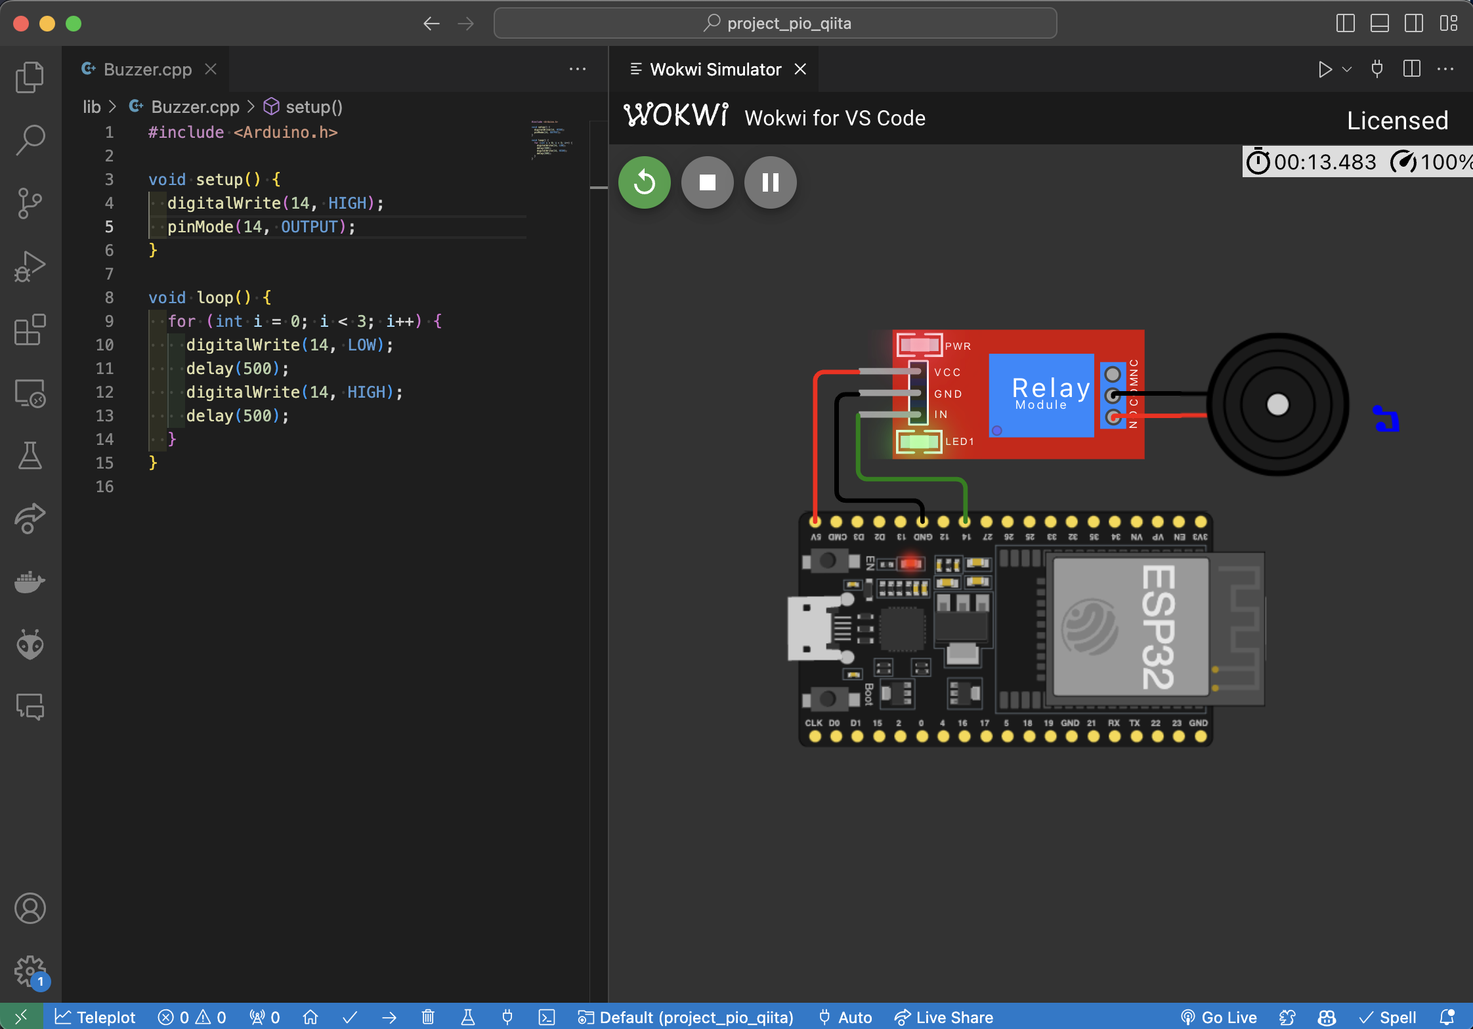This screenshot has width=1473, height=1029.
Task: Run PlatformIO Build checkmark
Action: tap(350, 1017)
